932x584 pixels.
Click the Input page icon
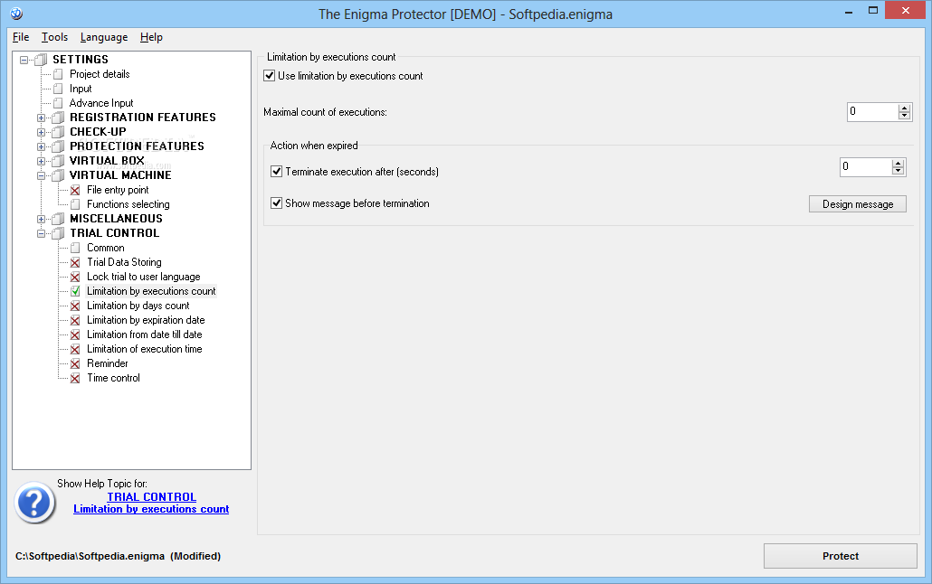[x=58, y=89]
